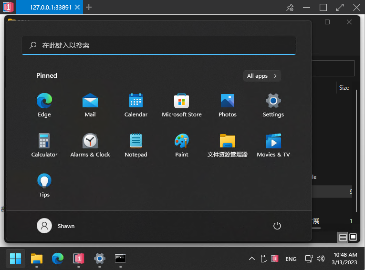Open the Tips app
Screen dimensions: 365x270
(44, 185)
